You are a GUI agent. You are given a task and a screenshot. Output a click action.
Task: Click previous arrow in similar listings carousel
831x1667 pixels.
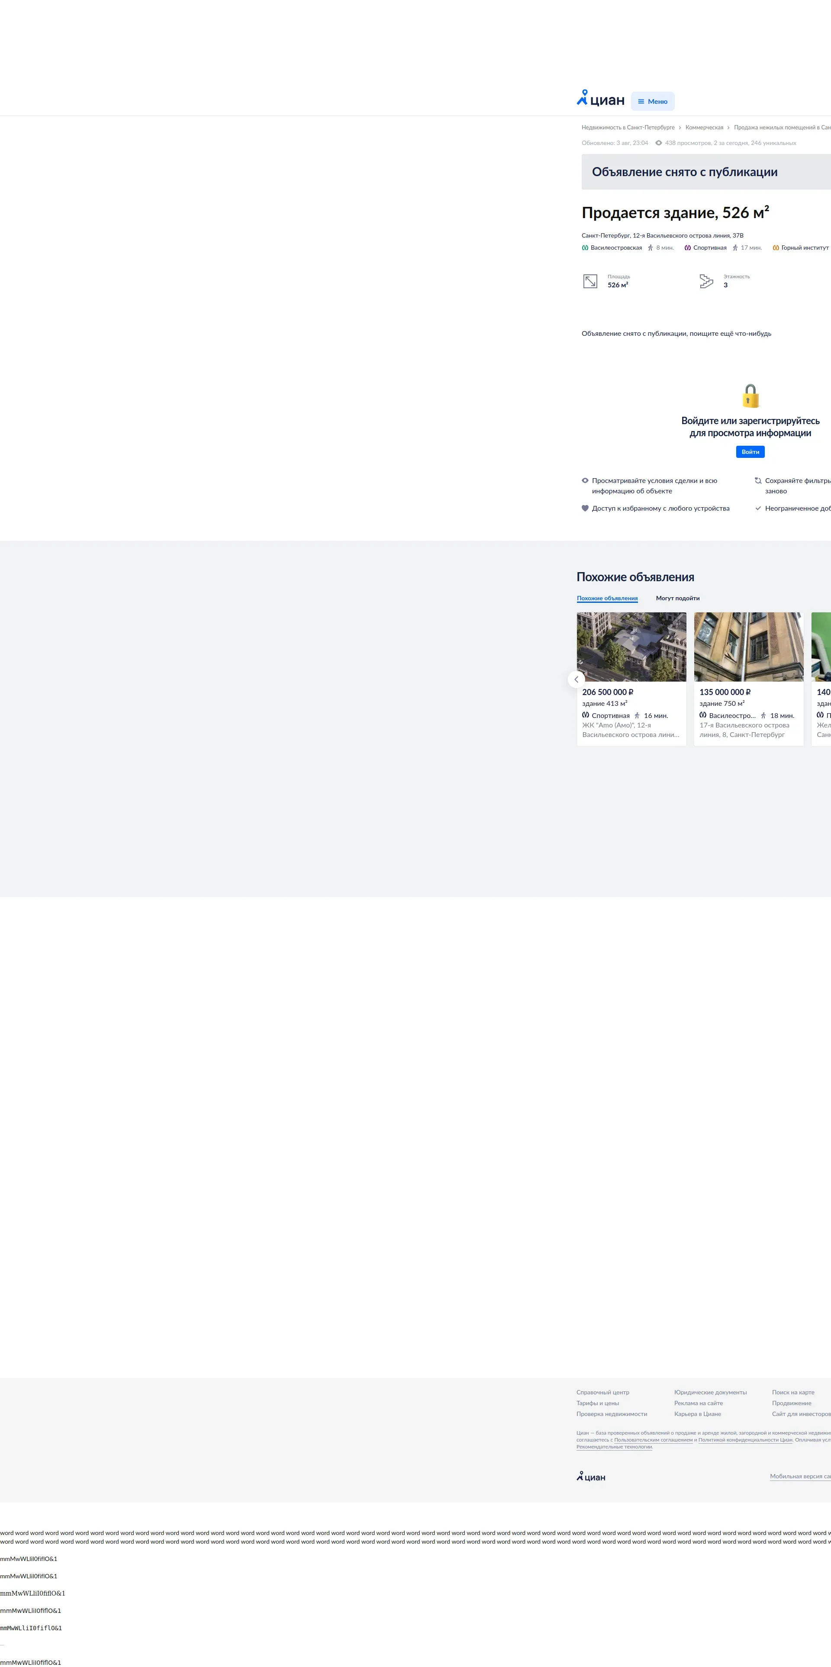coord(576,679)
